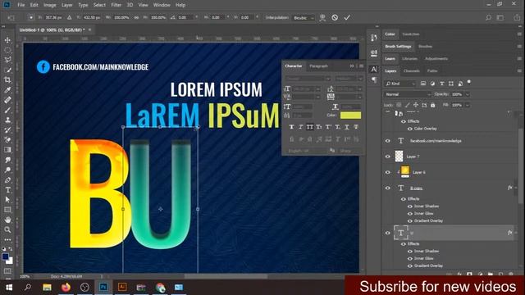Viewport: 525px width, 295px height.
Task: Commit the transform with checkmark icon
Action: tap(347, 17)
